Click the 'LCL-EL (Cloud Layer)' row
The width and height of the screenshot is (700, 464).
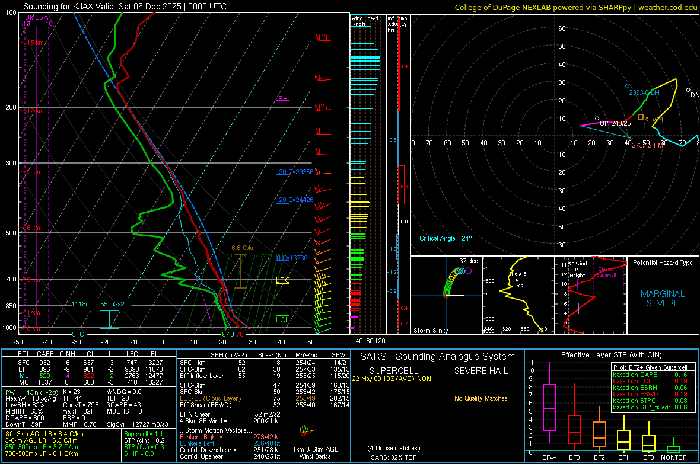point(265,398)
